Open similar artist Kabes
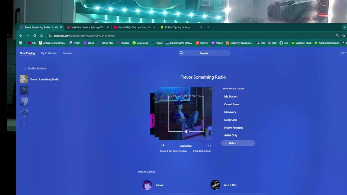 click(x=159, y=185)
